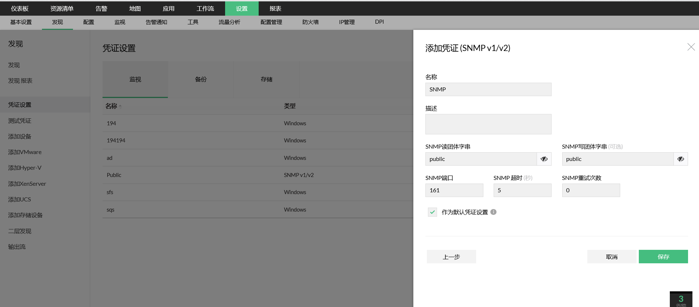
Task: Click the SNMP端口 field showing 161
Action: point(454,190)
